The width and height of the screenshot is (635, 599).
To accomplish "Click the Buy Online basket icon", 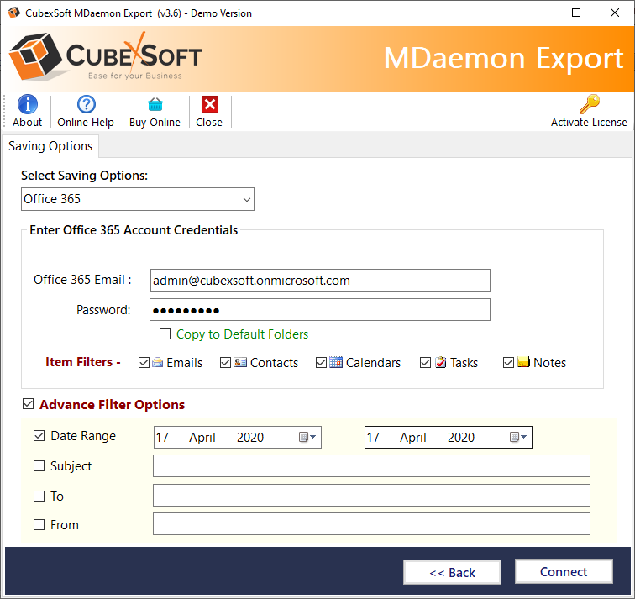I will (155, 105).
